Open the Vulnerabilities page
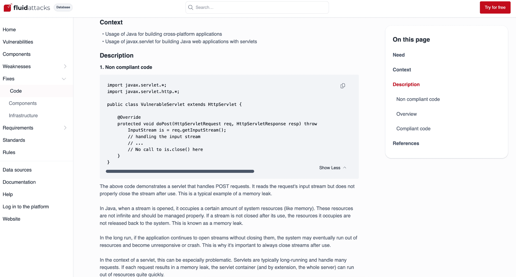 pyautogui.click(x=18, y=42)
